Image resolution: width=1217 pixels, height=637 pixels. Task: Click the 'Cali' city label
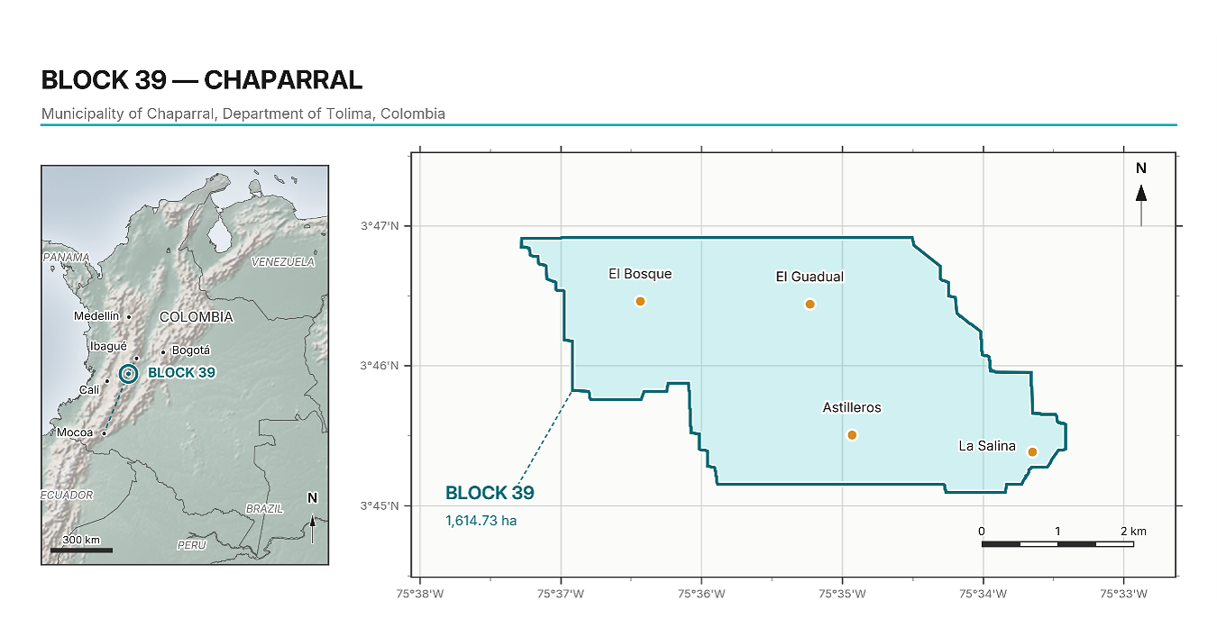coord(89,390)
